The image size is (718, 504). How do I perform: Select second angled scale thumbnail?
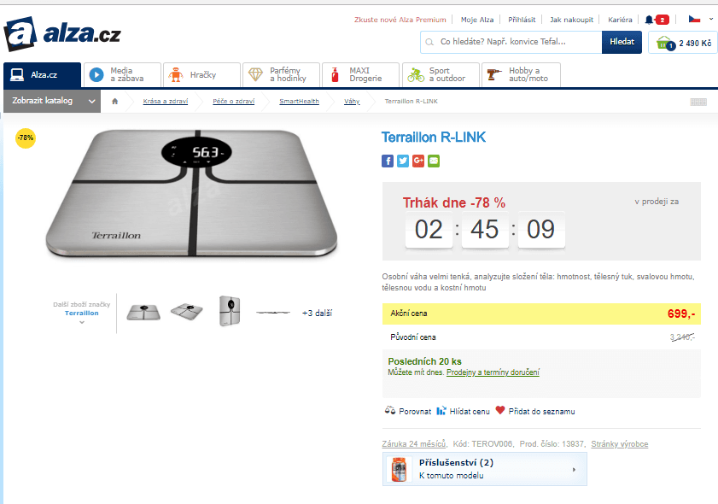(186, 312)
